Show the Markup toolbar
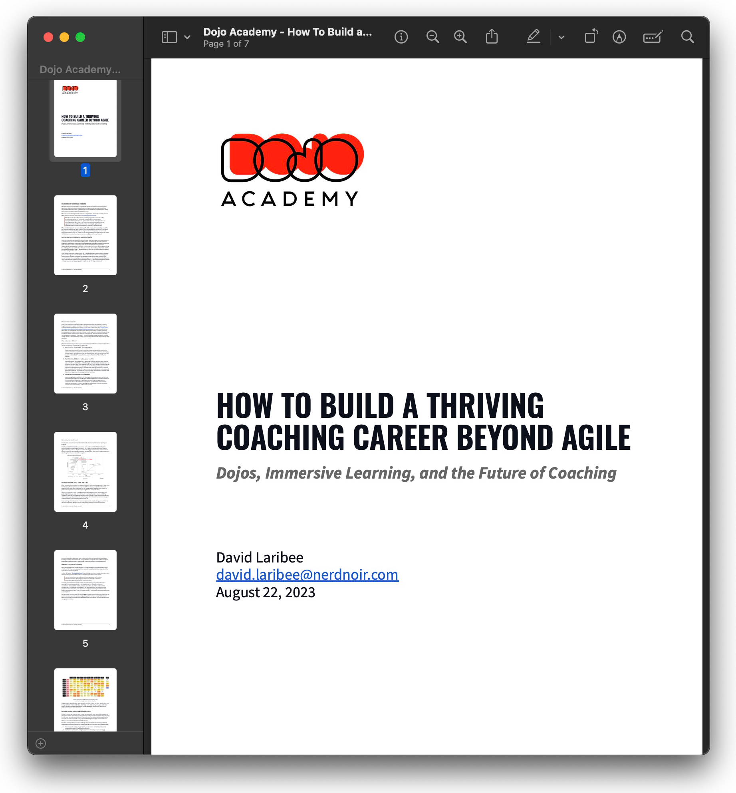Image resolution: width=736 pixels, height=793 pixels. coord(619,37)
